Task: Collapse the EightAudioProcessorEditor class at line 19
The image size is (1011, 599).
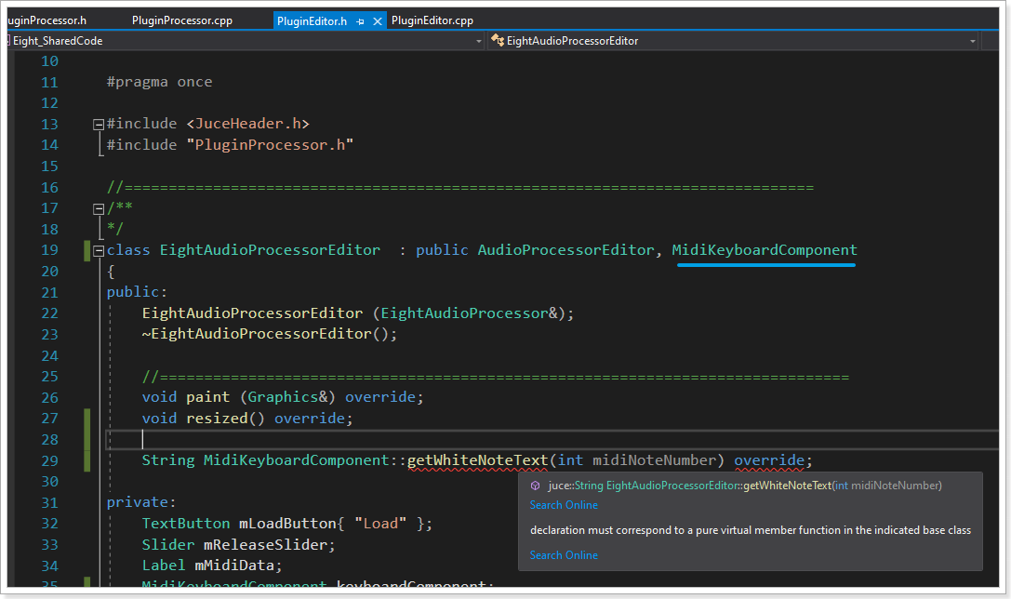Action: point(99,250)
